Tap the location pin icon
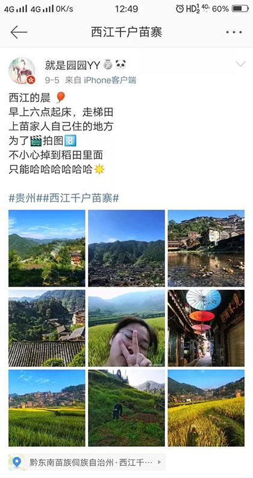Viewport: 253px width, 478px height. [x=16, y=462]
